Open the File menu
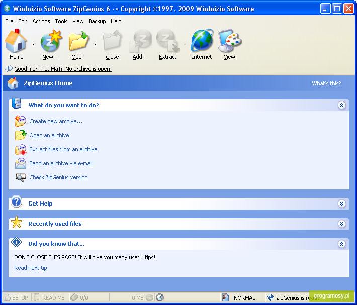 pos(9,21)
